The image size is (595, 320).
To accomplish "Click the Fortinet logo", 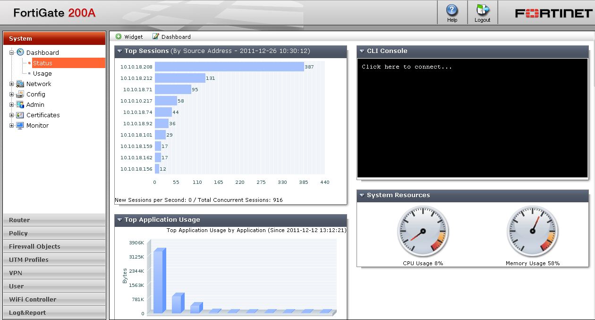I will [553, 13].
